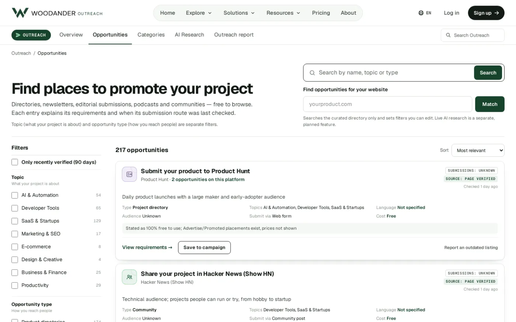Check the SaaS & Startups topic filter
Viewport: 516px width, 322px height.
click(x=15, y=221)
